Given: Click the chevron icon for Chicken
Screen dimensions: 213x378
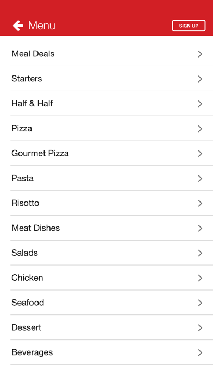Looking at the screenshot, I should [200, 278].
